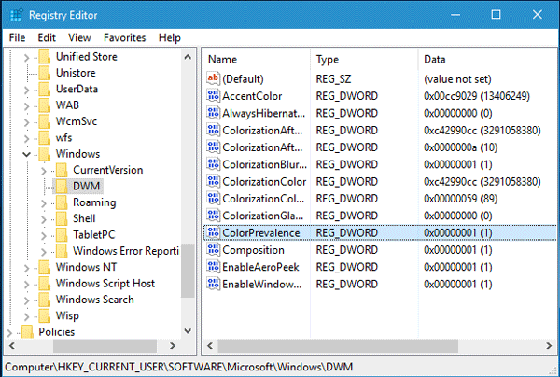
Task: Open the Favorites menu
Action: click(124, 37)
